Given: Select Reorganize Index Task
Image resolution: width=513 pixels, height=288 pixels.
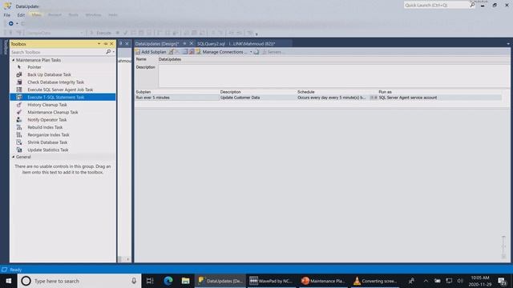Looking at the screenshot, I should [48, 134].
